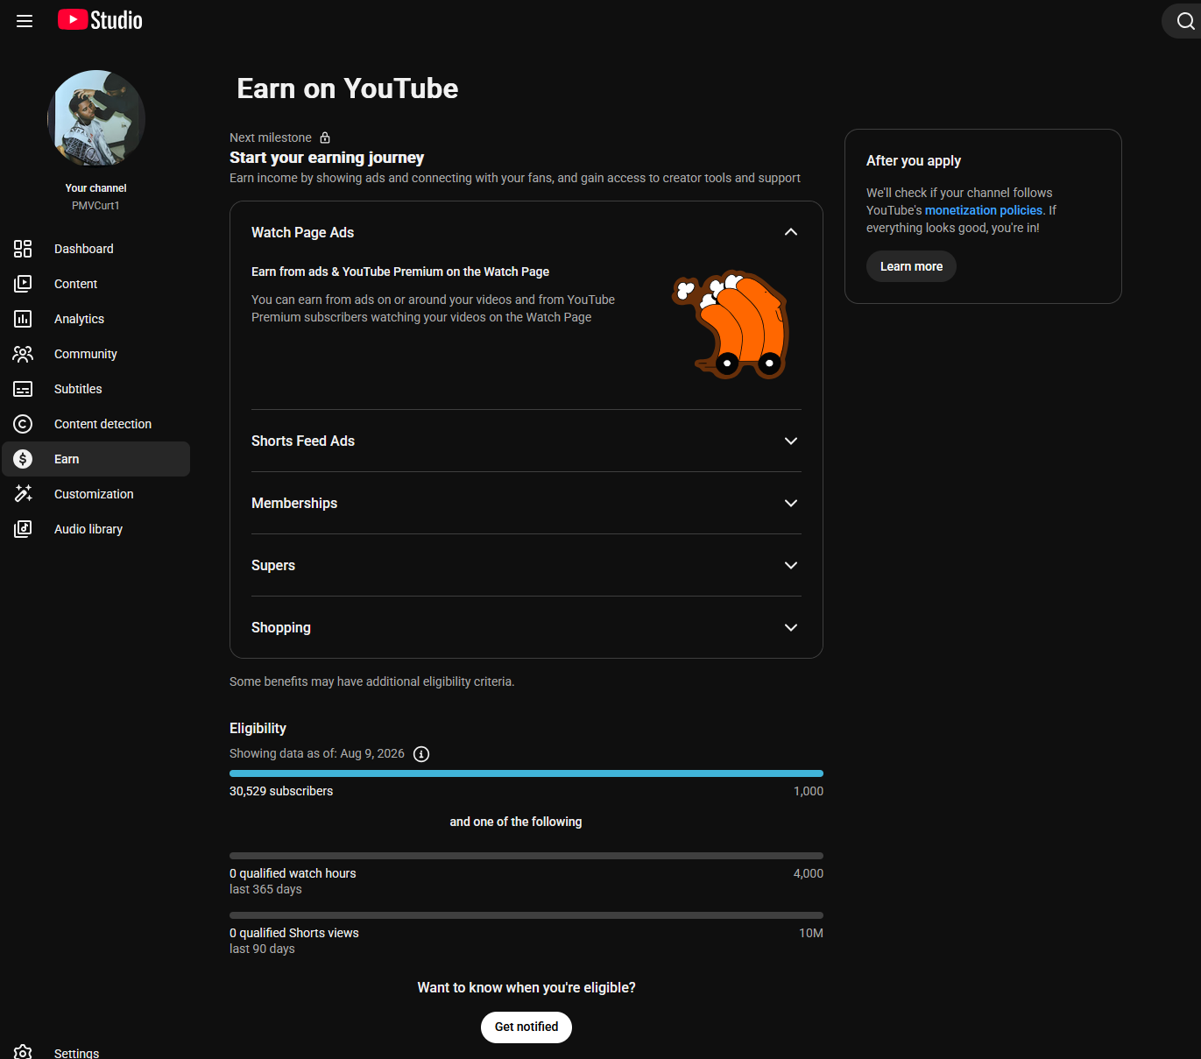Click the Analytics chart icon
This screenshot has height=1059, width=1201.
[x=23, y=319]
